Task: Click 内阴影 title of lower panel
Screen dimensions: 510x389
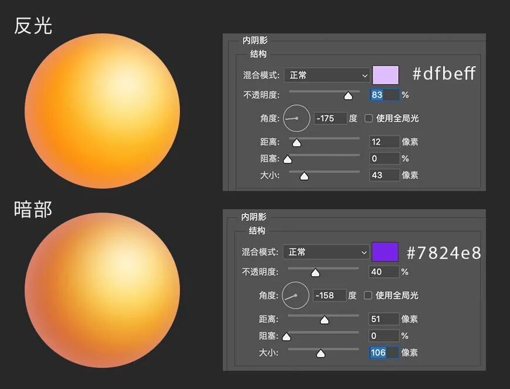Action: (254, 217)
